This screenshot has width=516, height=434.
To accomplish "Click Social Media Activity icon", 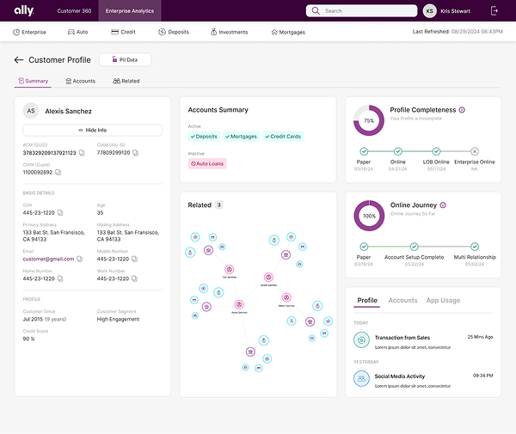I will pyautogui.click(x=361, y=378).
